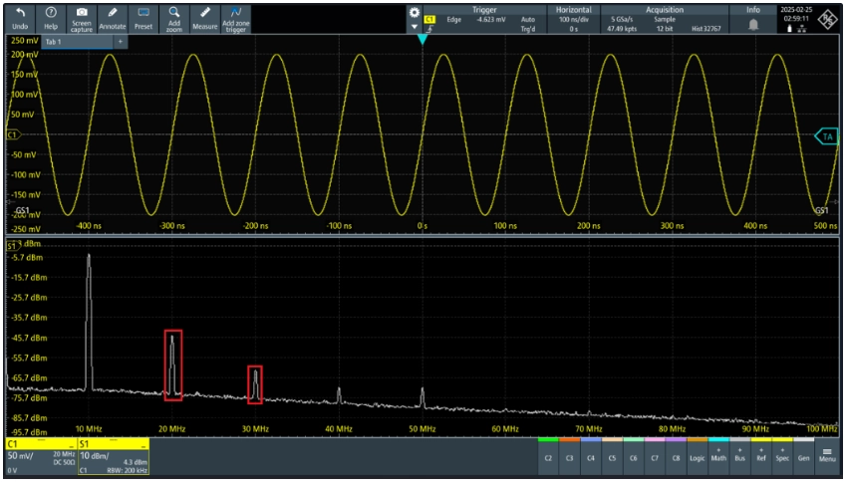Enable channel C5
Screen dimensions: 847x488
click(x=612, y=457)
